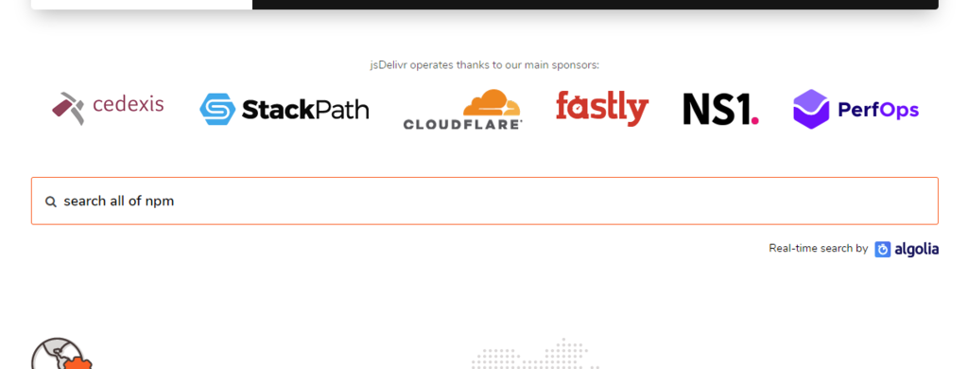The image size is (968, 369).
Task: Open the Cedexis sponsor logo
Action: point(108,108)
